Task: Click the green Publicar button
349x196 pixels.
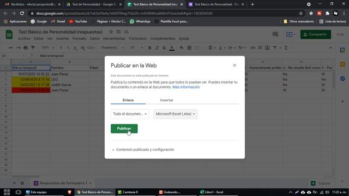Action: [124, 128]
